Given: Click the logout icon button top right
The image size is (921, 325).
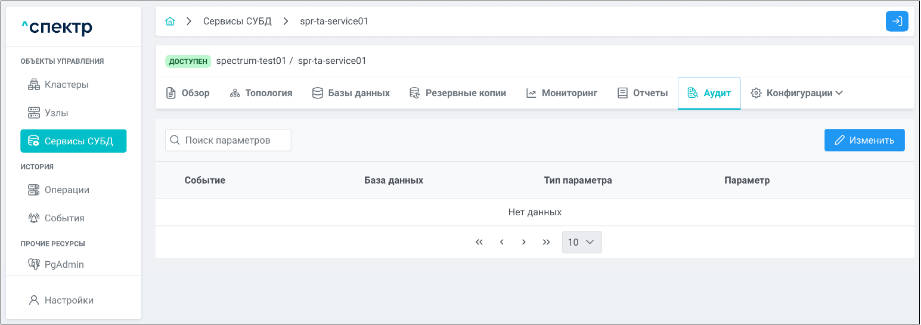Looking at the screenshot, I should [x=897, y=21].
